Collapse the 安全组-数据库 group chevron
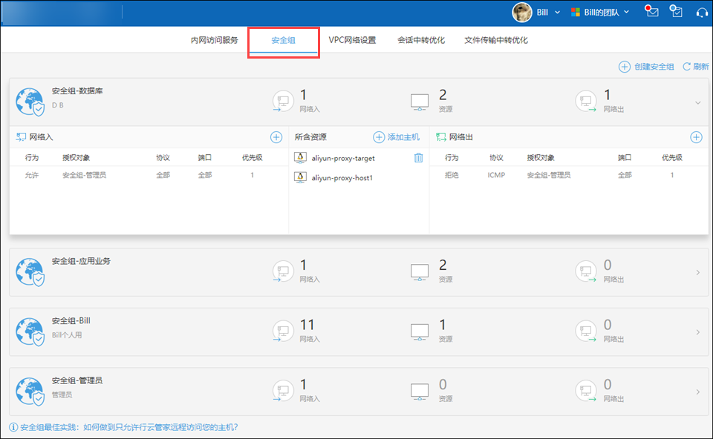The image size is (713, 439). [697, 103]
